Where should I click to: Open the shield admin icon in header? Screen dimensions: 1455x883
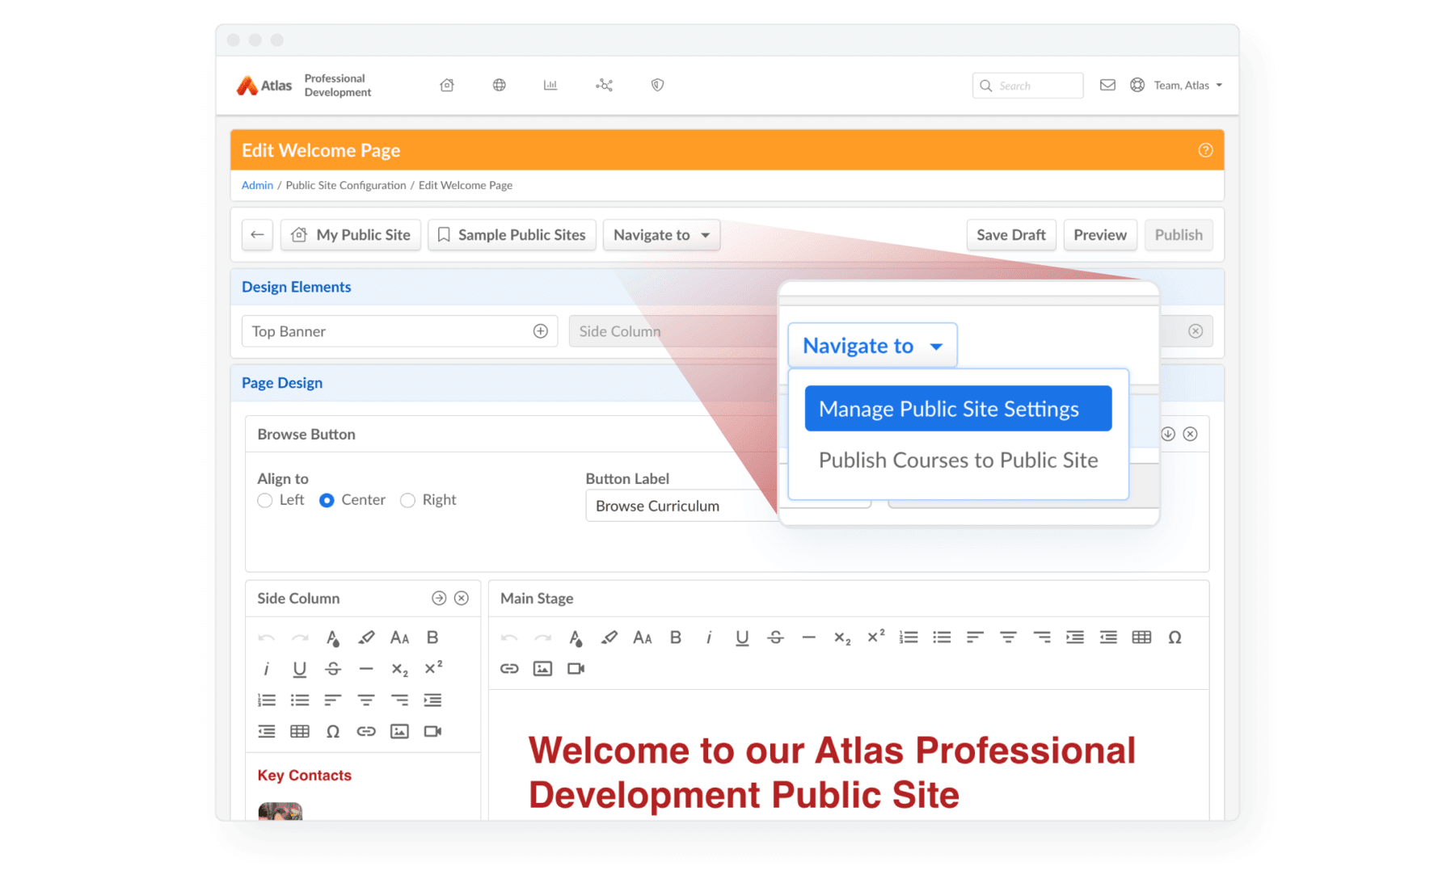point(657,85)
